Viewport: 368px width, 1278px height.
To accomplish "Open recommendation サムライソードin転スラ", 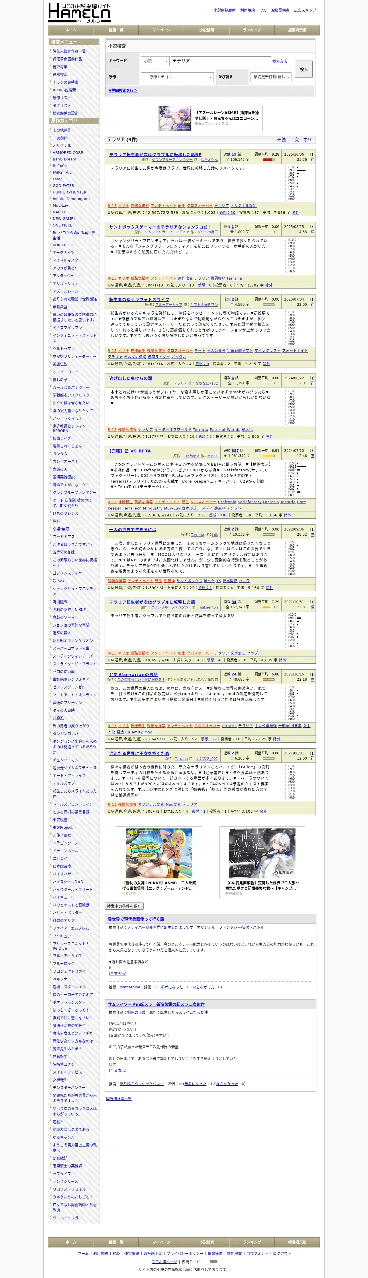I will (156, 1005).
